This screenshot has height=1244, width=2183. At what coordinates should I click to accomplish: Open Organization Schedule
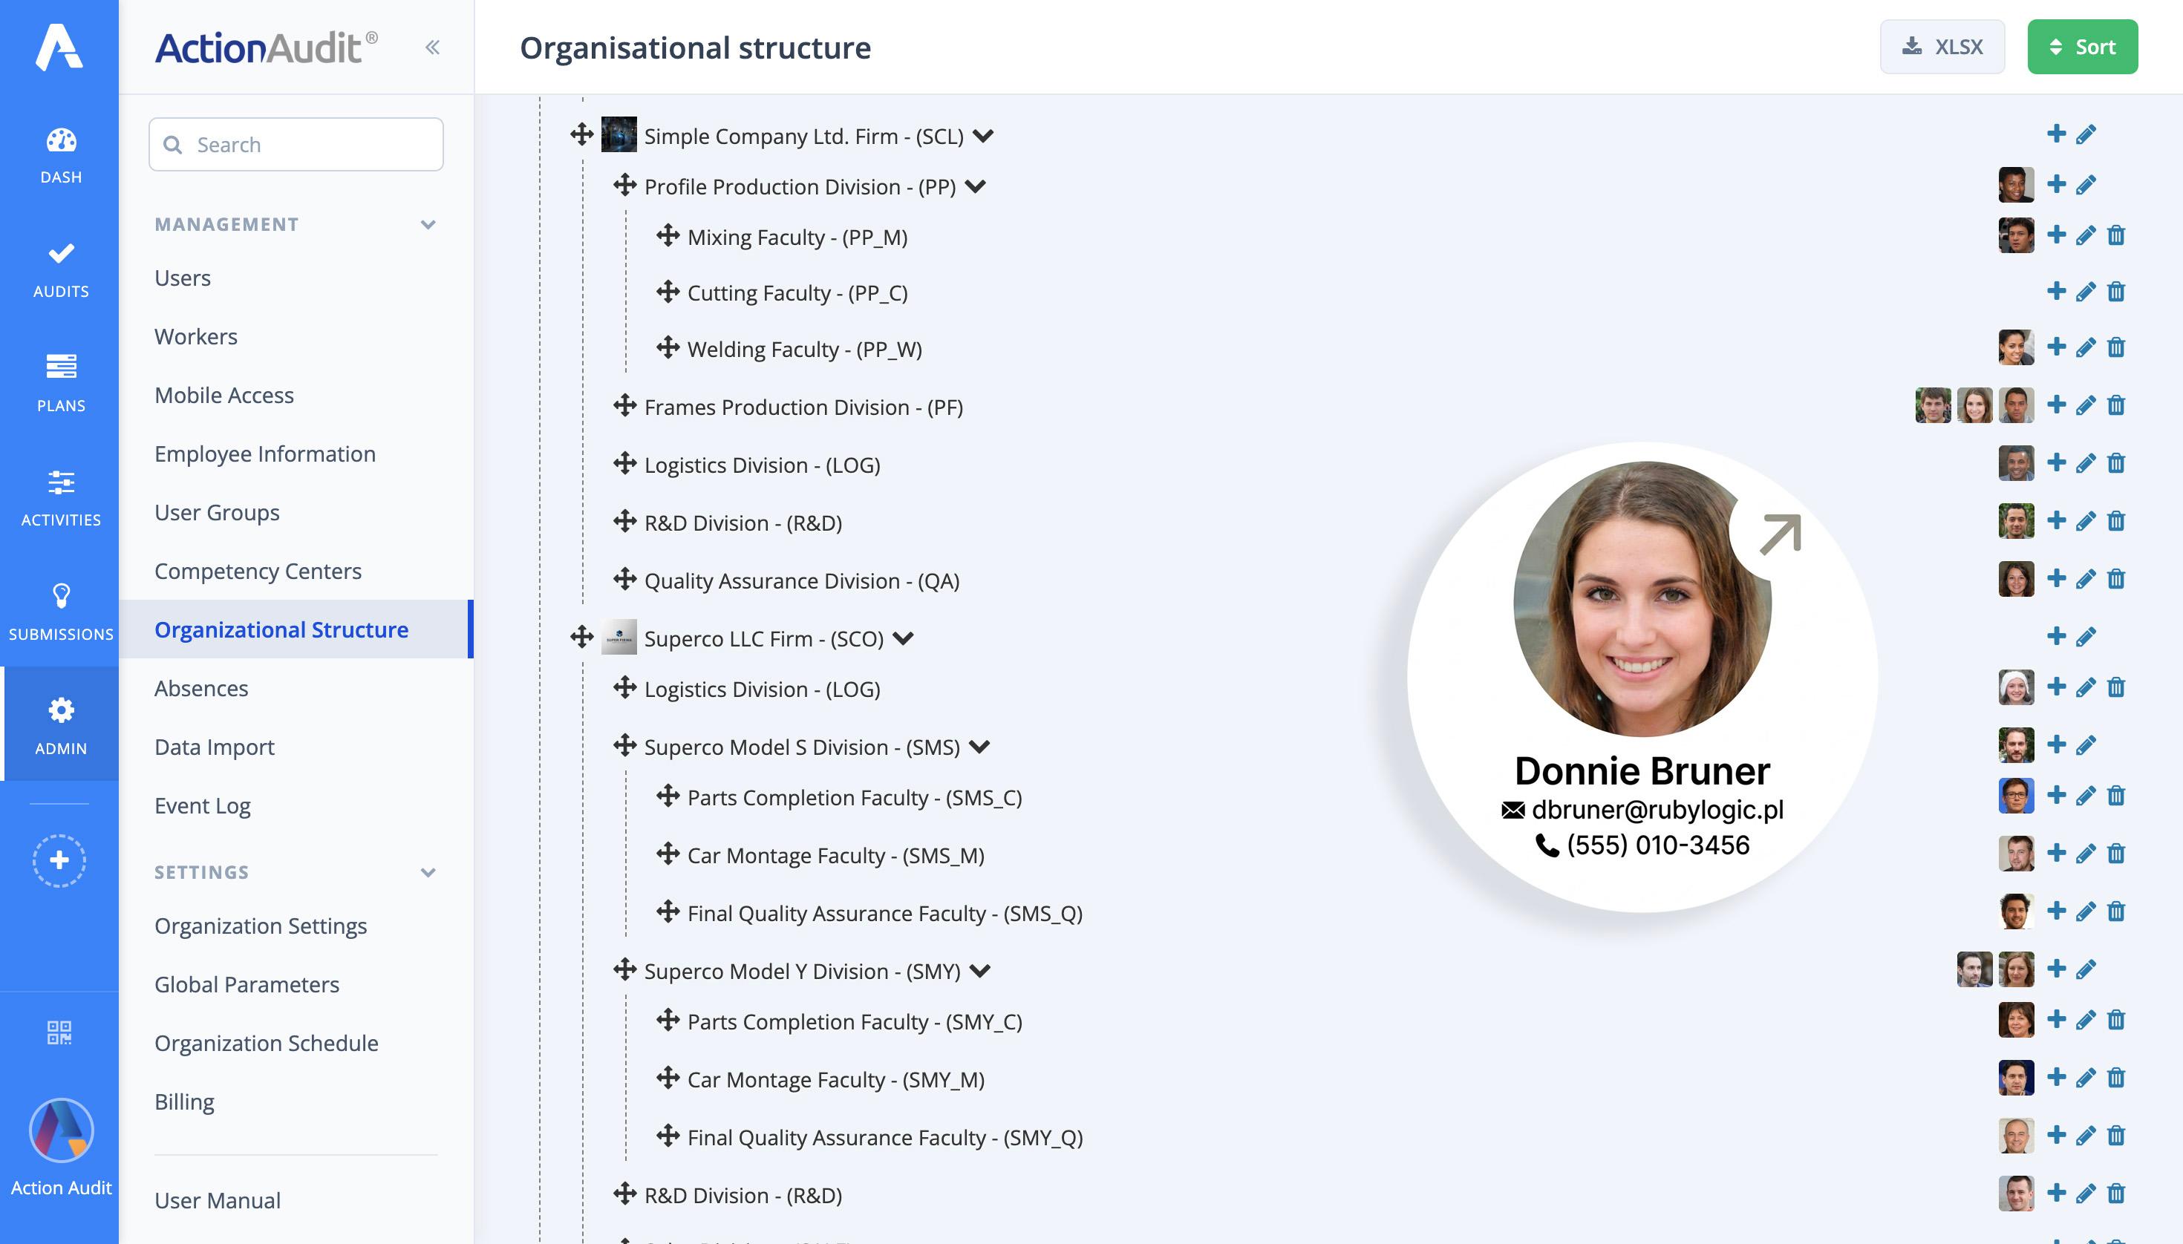pos(266,1043)
